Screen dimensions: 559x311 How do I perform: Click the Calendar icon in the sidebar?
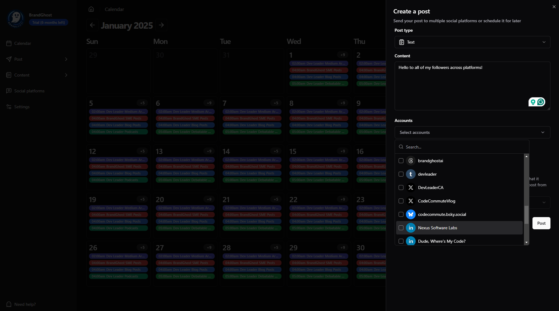pyautogui.click(x=9, y=43)
